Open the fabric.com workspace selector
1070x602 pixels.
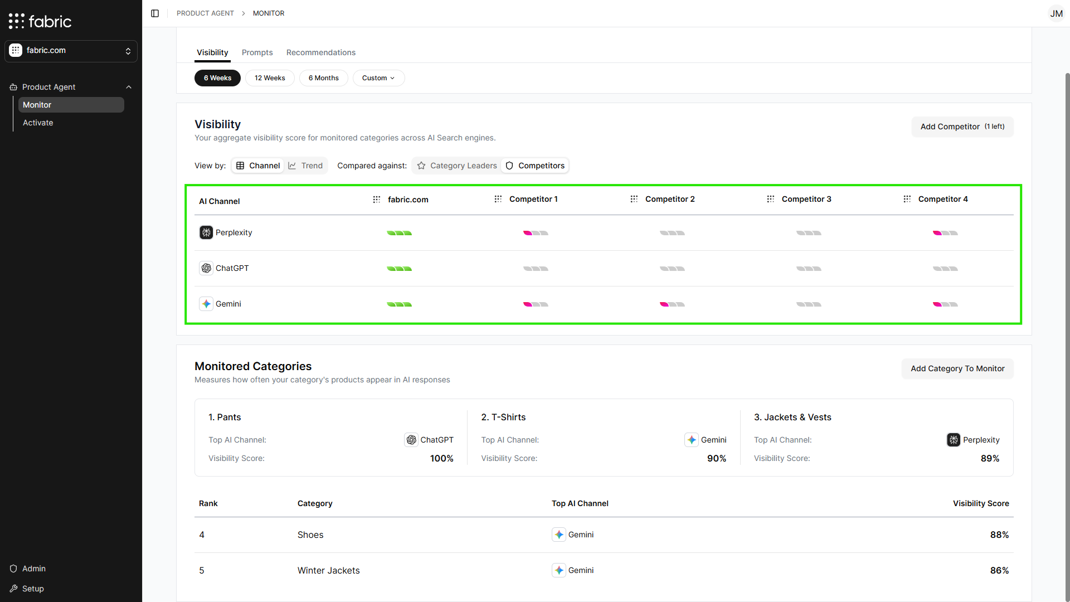71,50
